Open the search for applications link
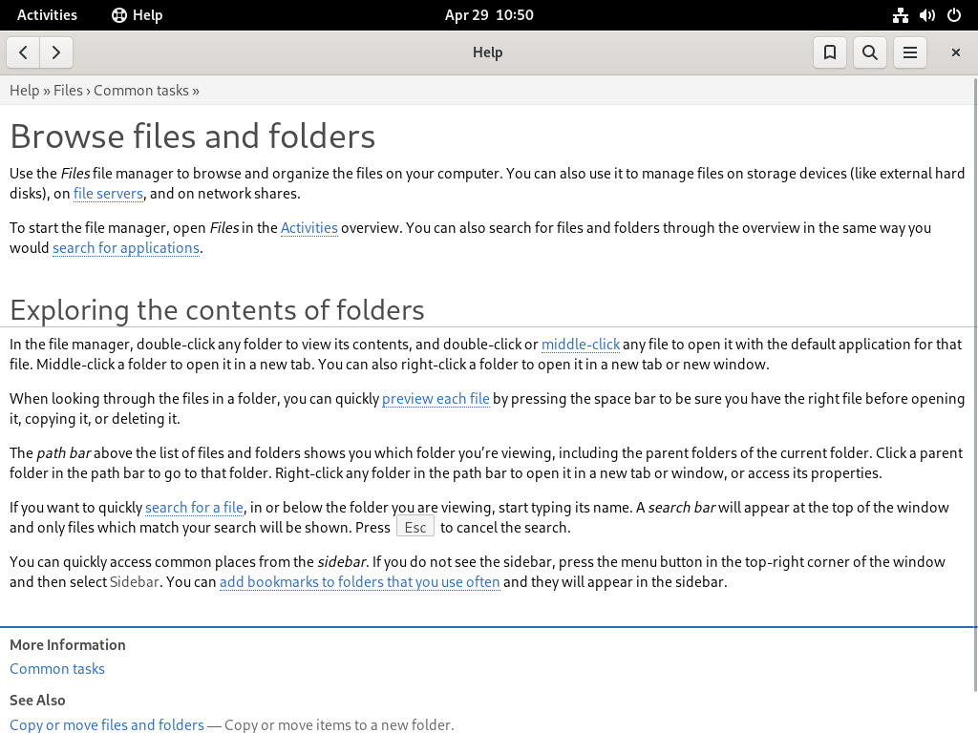The width and height of the screenshot is (978, 733). click(126, 248)
